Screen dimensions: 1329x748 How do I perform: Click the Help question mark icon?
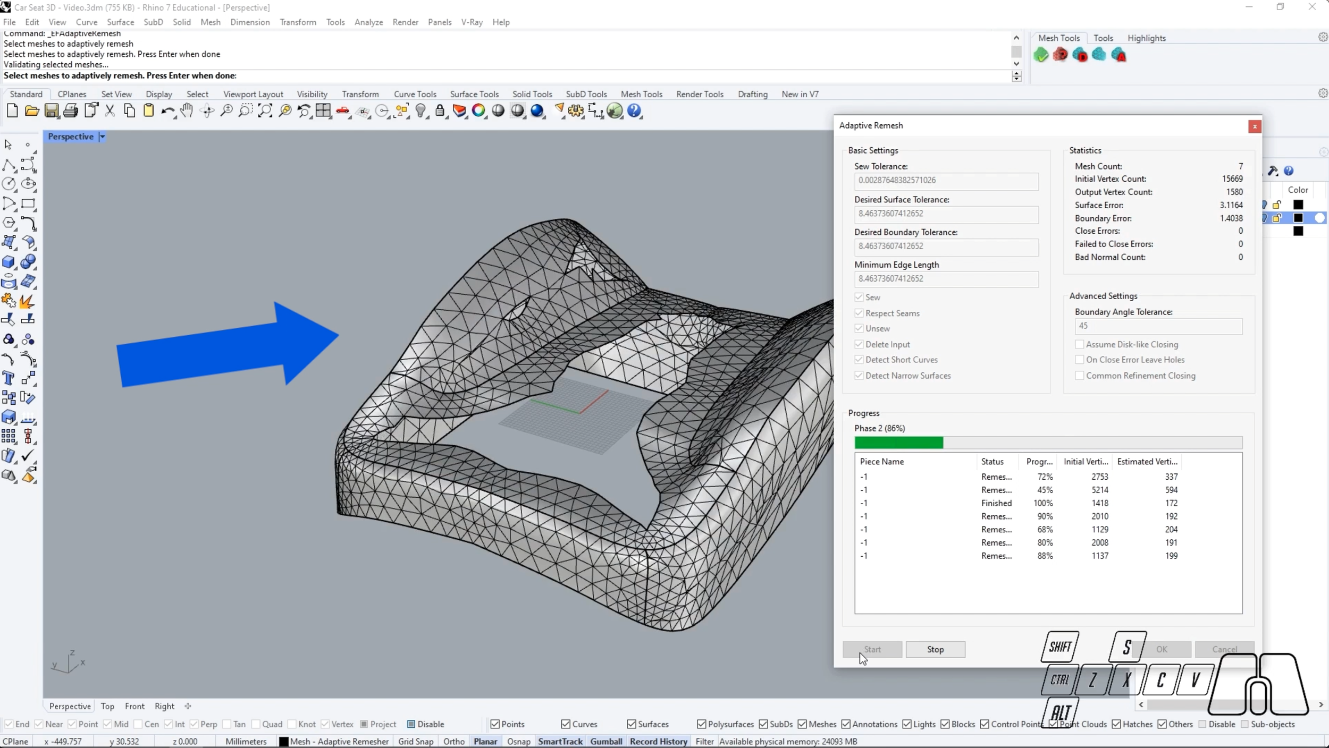635,111
